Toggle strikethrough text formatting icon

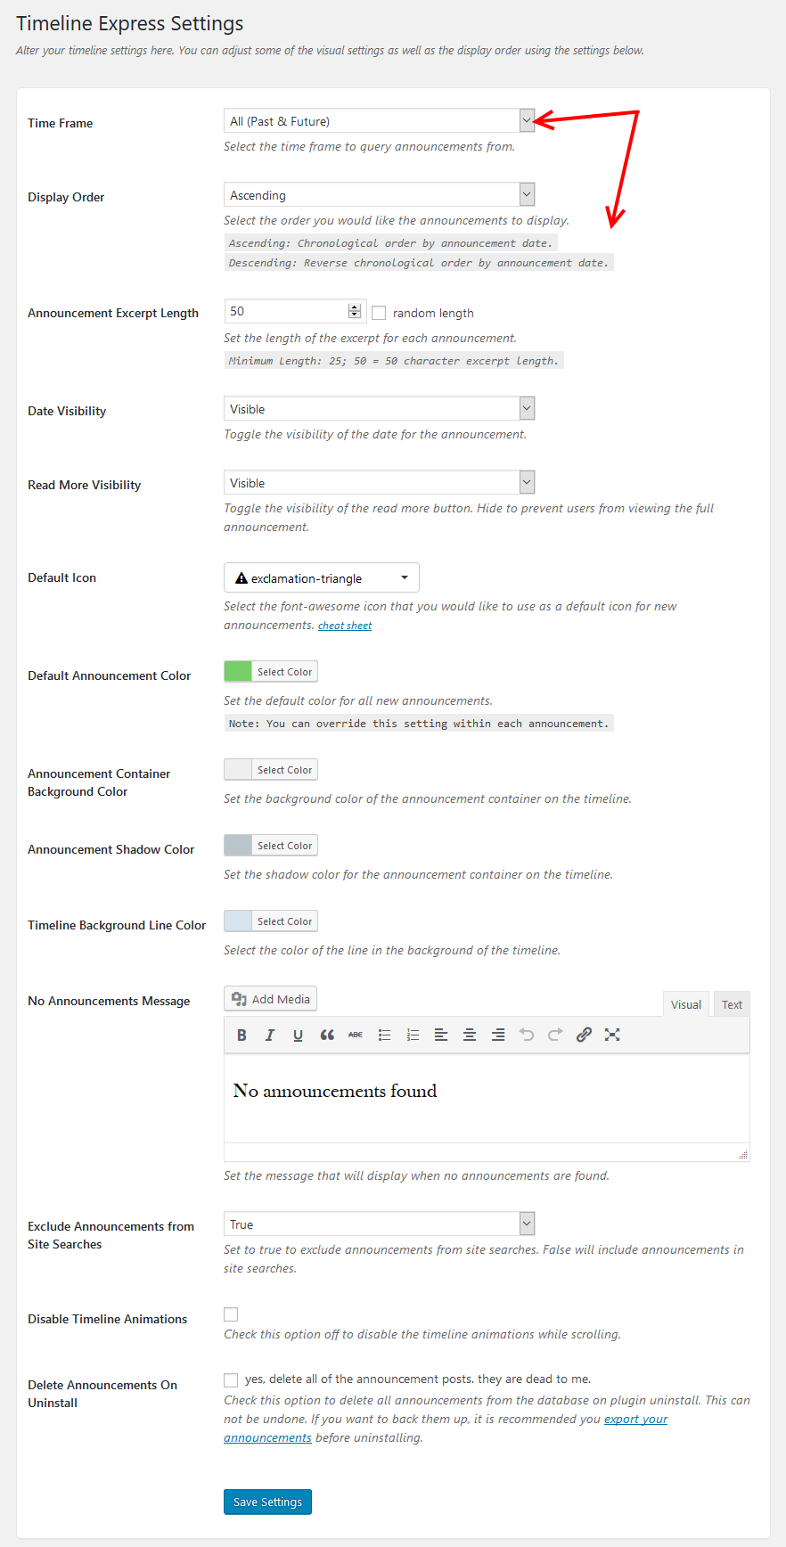point(356,1035)
